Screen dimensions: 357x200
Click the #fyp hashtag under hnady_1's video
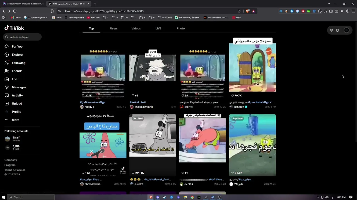tap(102, 102)
